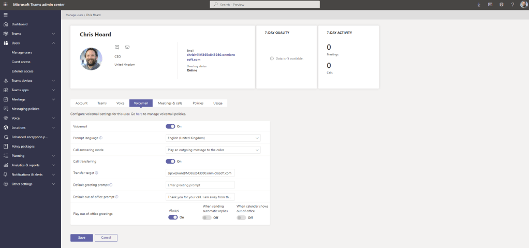Click the help question mark icon
Screen dimensions: 529x248
[x=512, y=5]
